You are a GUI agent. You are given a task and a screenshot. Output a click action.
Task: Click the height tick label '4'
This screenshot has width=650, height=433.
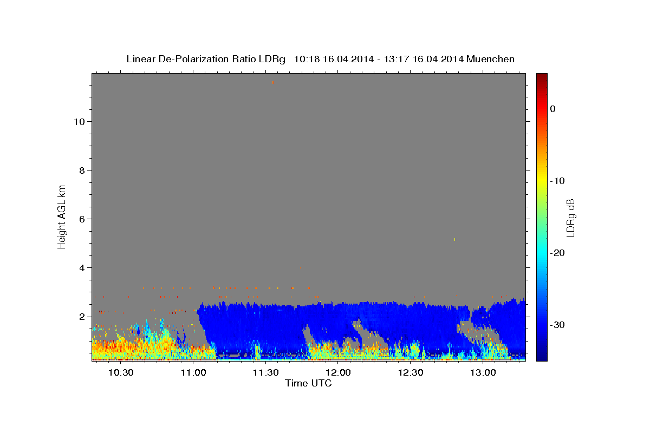82,268
